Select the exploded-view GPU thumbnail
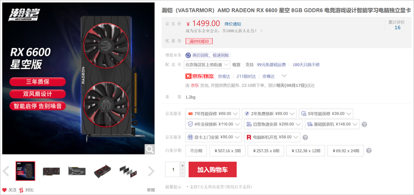414x195 pixels. click(x=128, y=171)
